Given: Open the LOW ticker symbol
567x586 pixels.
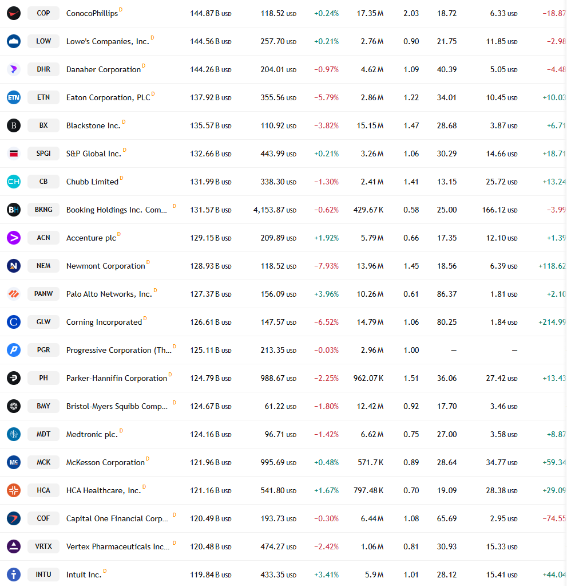Looking at the screenshot, I should click(43, 41).
